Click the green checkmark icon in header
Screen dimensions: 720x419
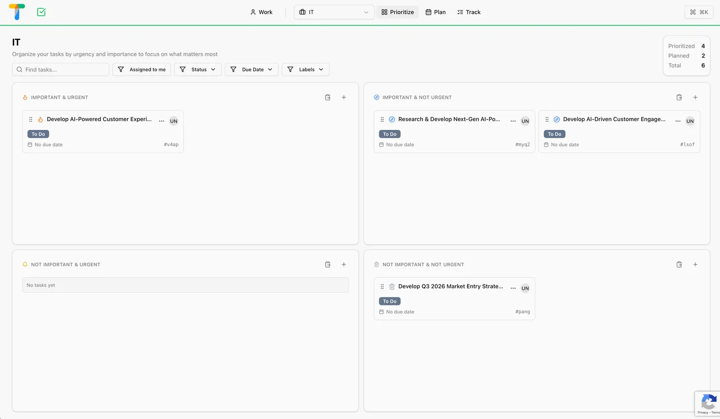click(41, 12)
